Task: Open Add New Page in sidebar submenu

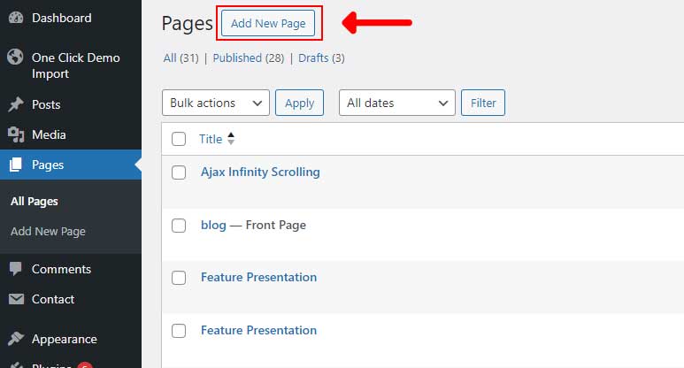Action: [48, 232]
